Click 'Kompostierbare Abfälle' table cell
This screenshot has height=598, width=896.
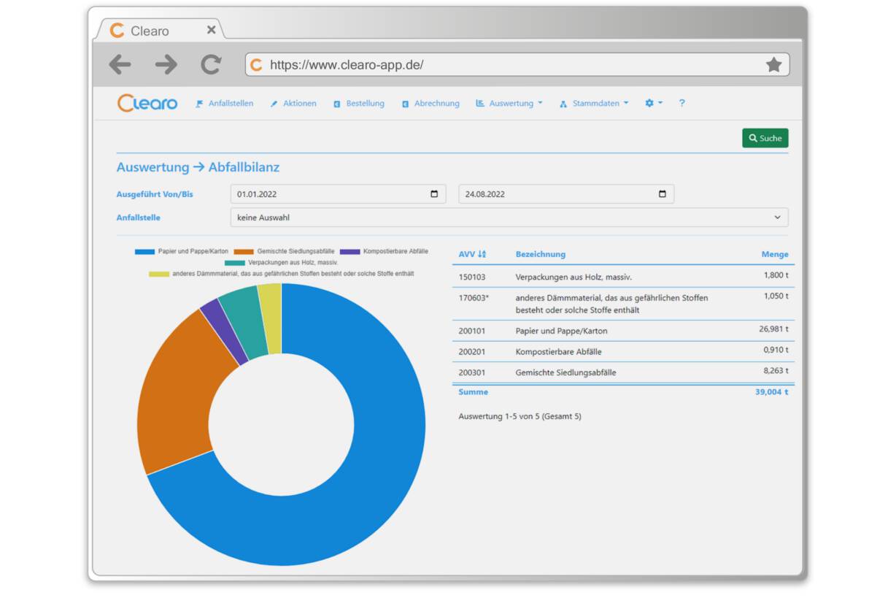pyautogui.click(x=559, y=351)
